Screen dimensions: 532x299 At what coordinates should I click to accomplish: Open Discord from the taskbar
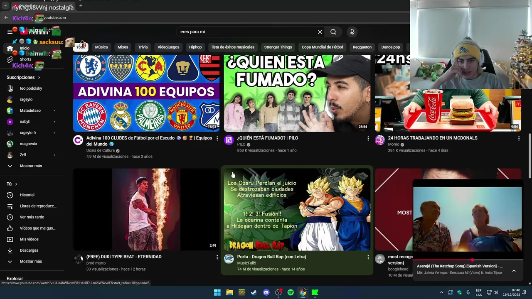(x=266, y=292)
